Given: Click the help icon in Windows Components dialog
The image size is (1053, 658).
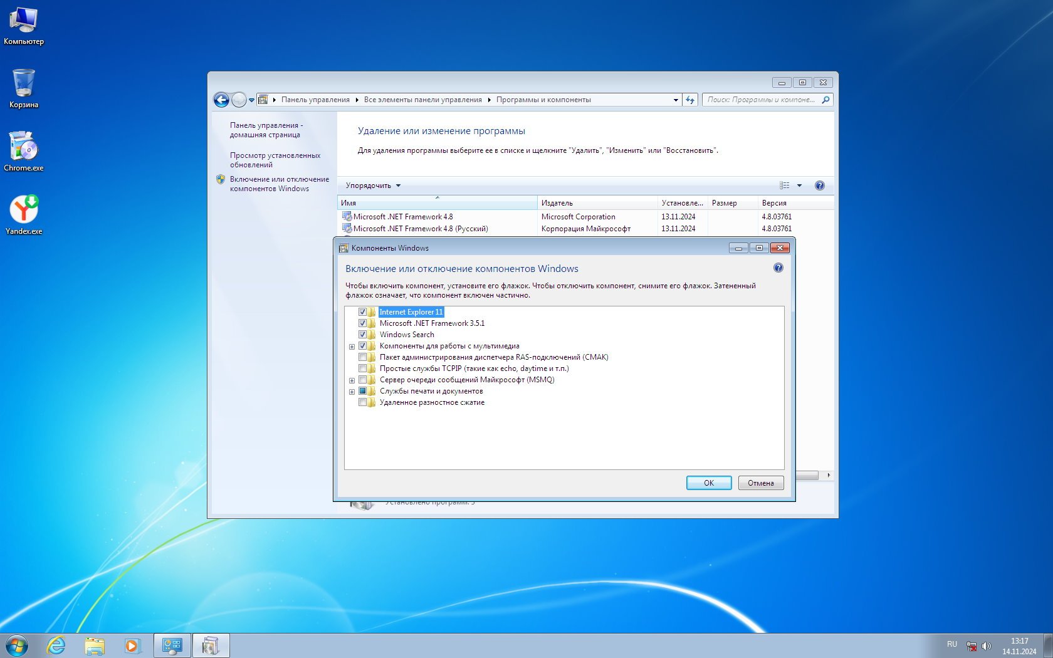Looking at the screenshot, I should (778, 268).
